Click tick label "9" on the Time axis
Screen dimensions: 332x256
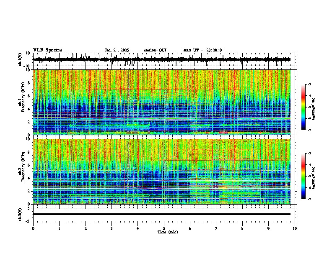coord(268,228)
